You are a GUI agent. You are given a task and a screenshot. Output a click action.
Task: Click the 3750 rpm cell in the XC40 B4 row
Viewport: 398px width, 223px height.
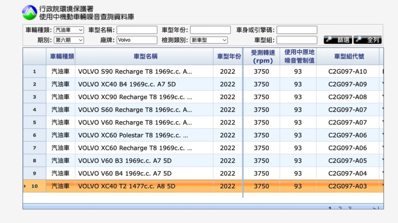(262, 84)
